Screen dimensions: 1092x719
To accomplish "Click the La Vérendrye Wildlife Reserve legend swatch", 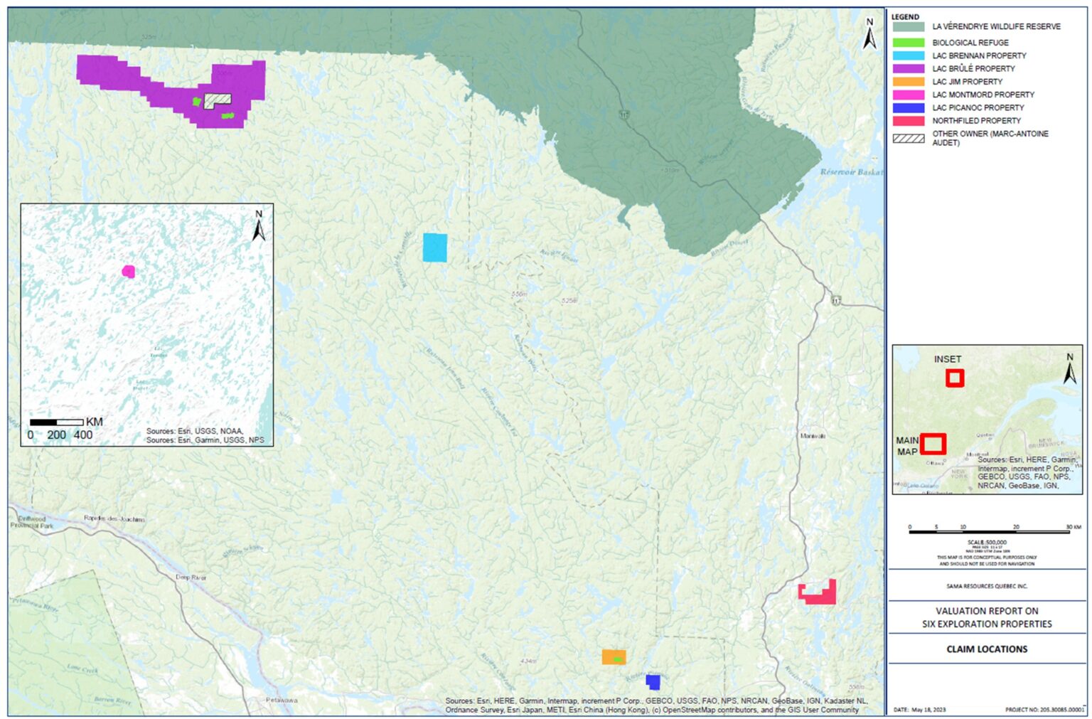I will click(x=909, y=26).
